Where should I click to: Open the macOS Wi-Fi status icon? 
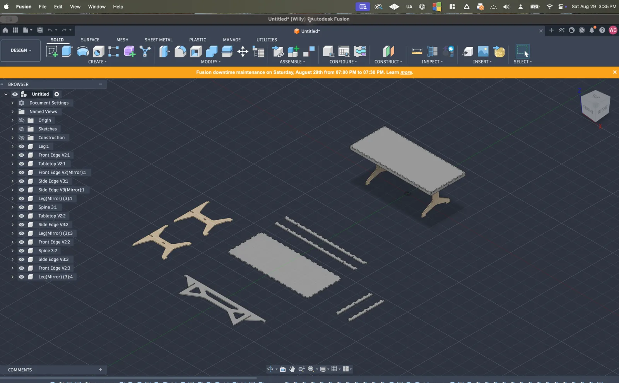[549, 7]
